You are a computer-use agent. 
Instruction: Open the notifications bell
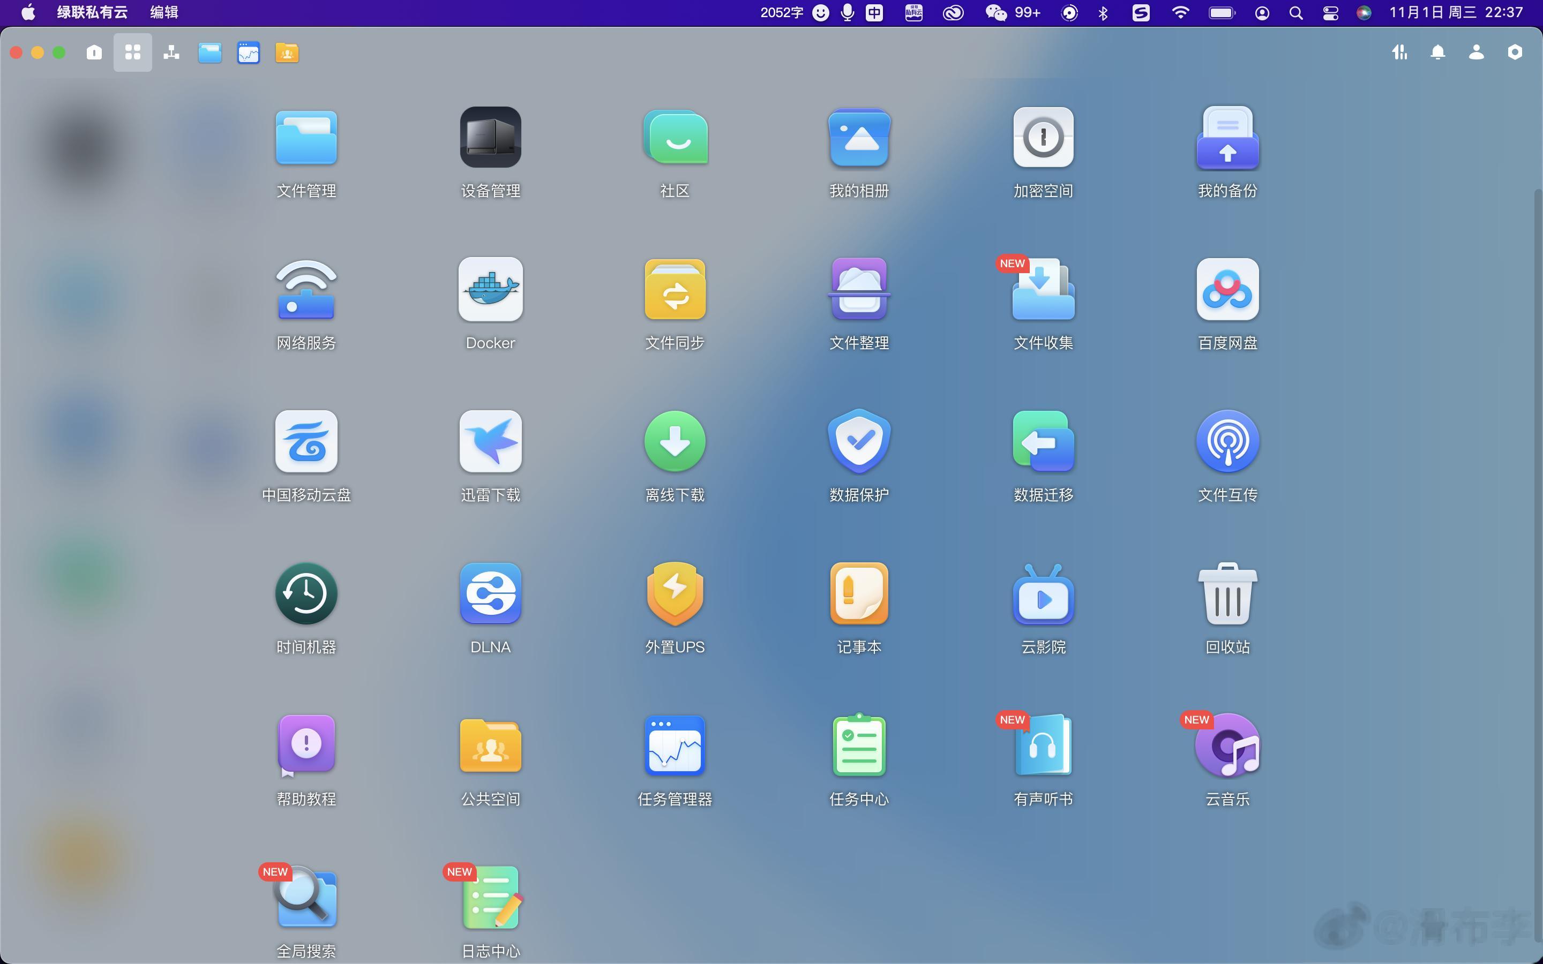point(1438,52)
